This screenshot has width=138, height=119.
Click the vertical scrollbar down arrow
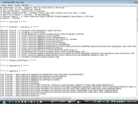pyautogui.click(x=137, y=95)
